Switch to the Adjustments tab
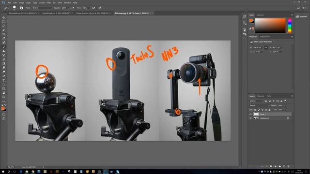Viewport: 310px width, 174px height. (265, 37)
